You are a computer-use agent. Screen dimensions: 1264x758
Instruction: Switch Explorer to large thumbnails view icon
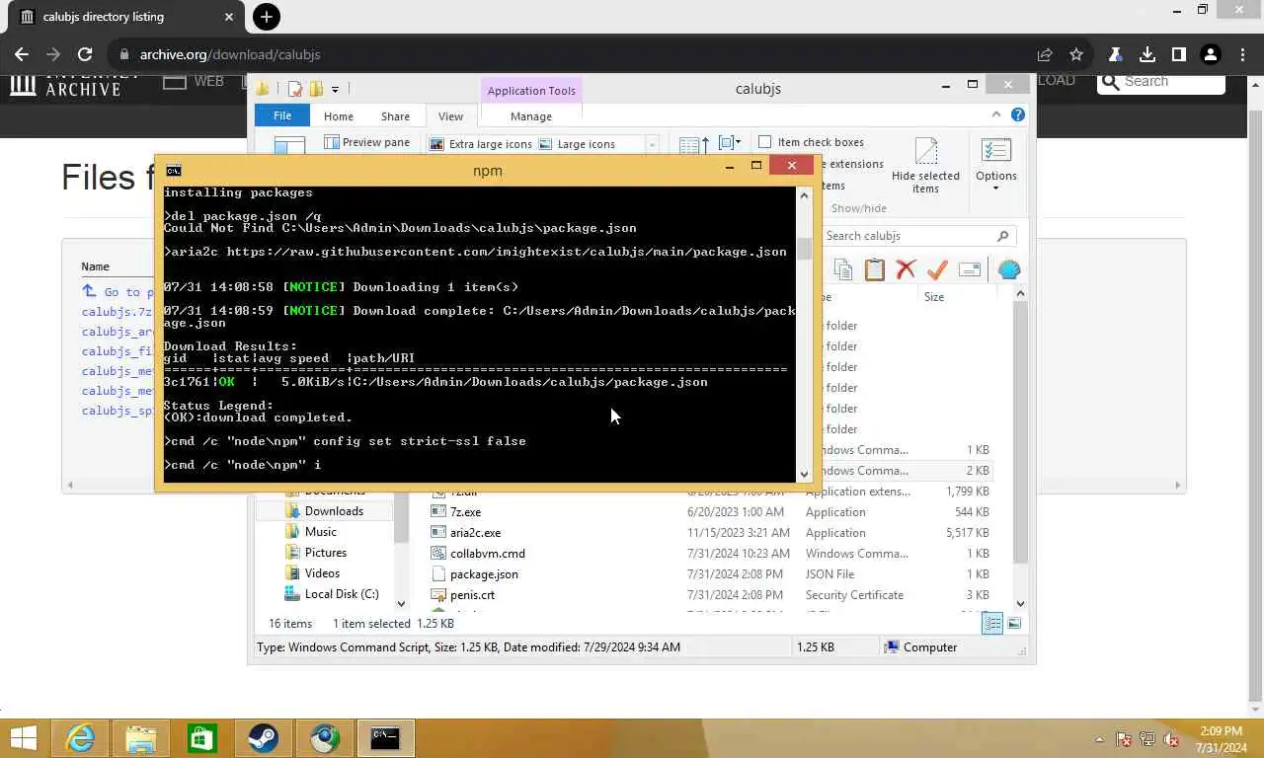[x=1014, y=623]
